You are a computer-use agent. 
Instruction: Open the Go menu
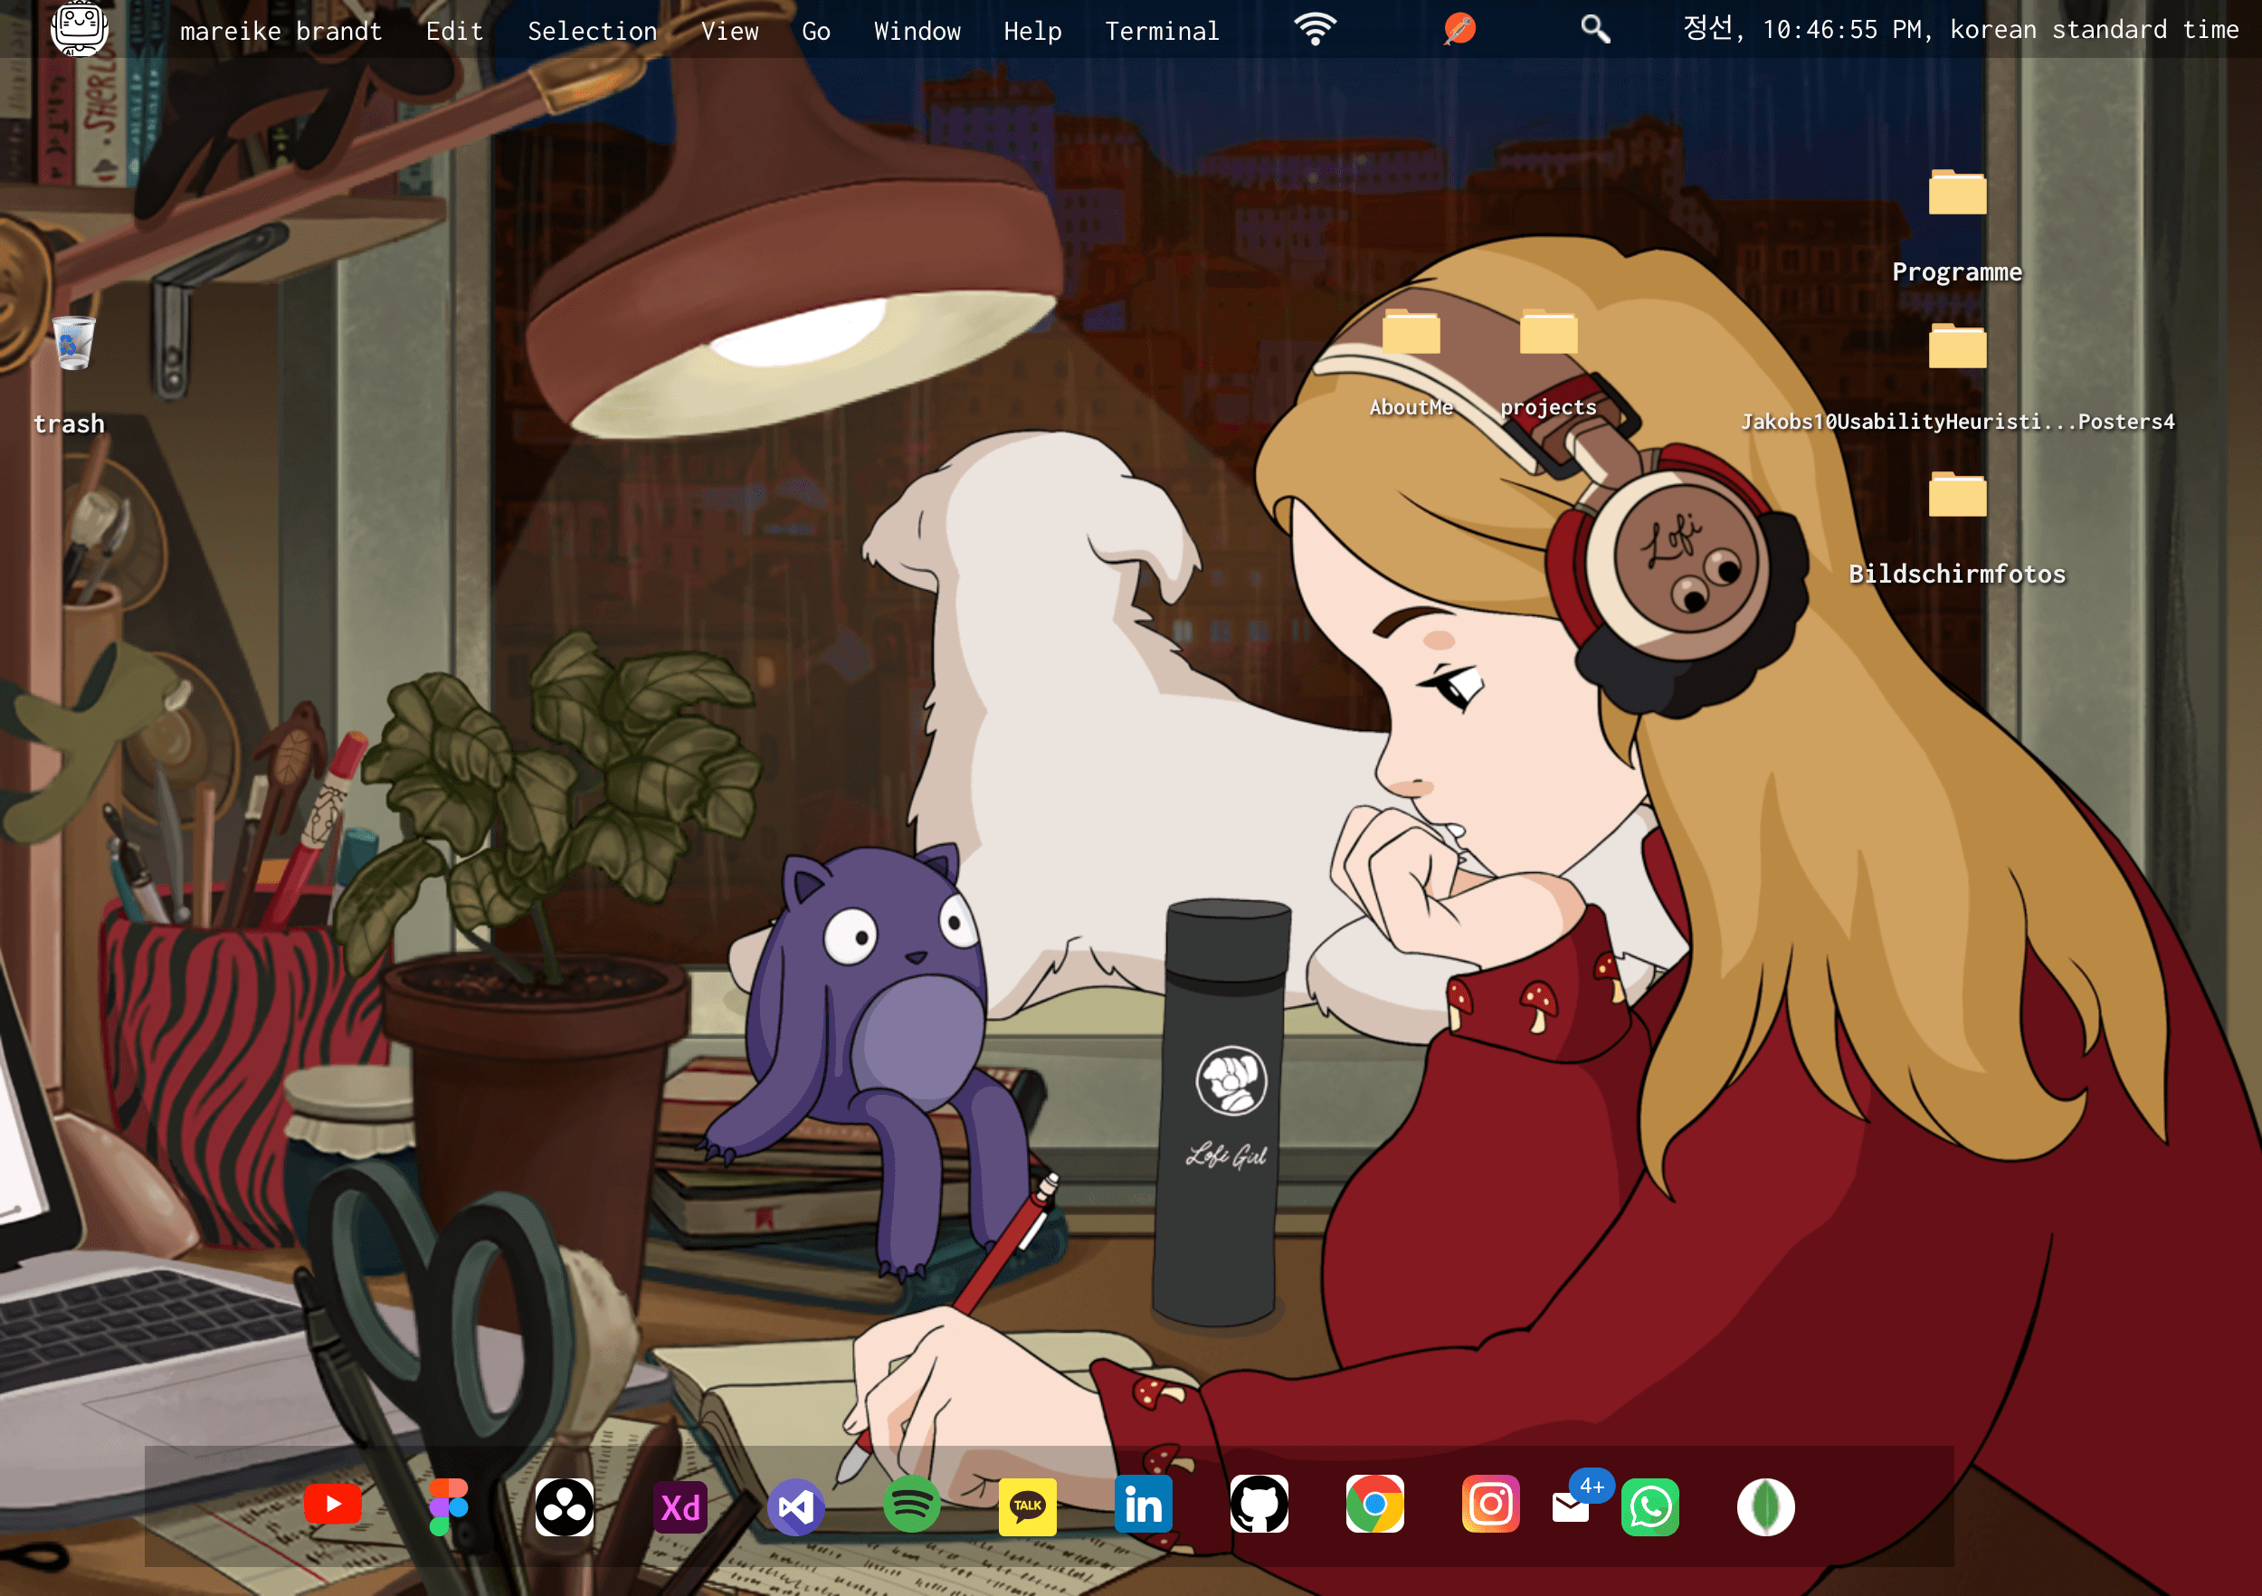tap(816, 32)
